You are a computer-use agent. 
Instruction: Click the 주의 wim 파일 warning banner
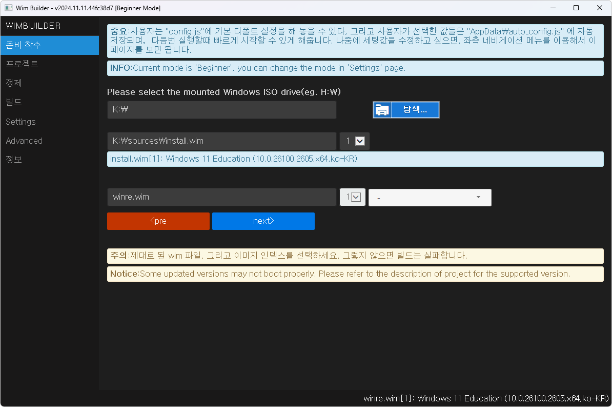tap(355, 256)
